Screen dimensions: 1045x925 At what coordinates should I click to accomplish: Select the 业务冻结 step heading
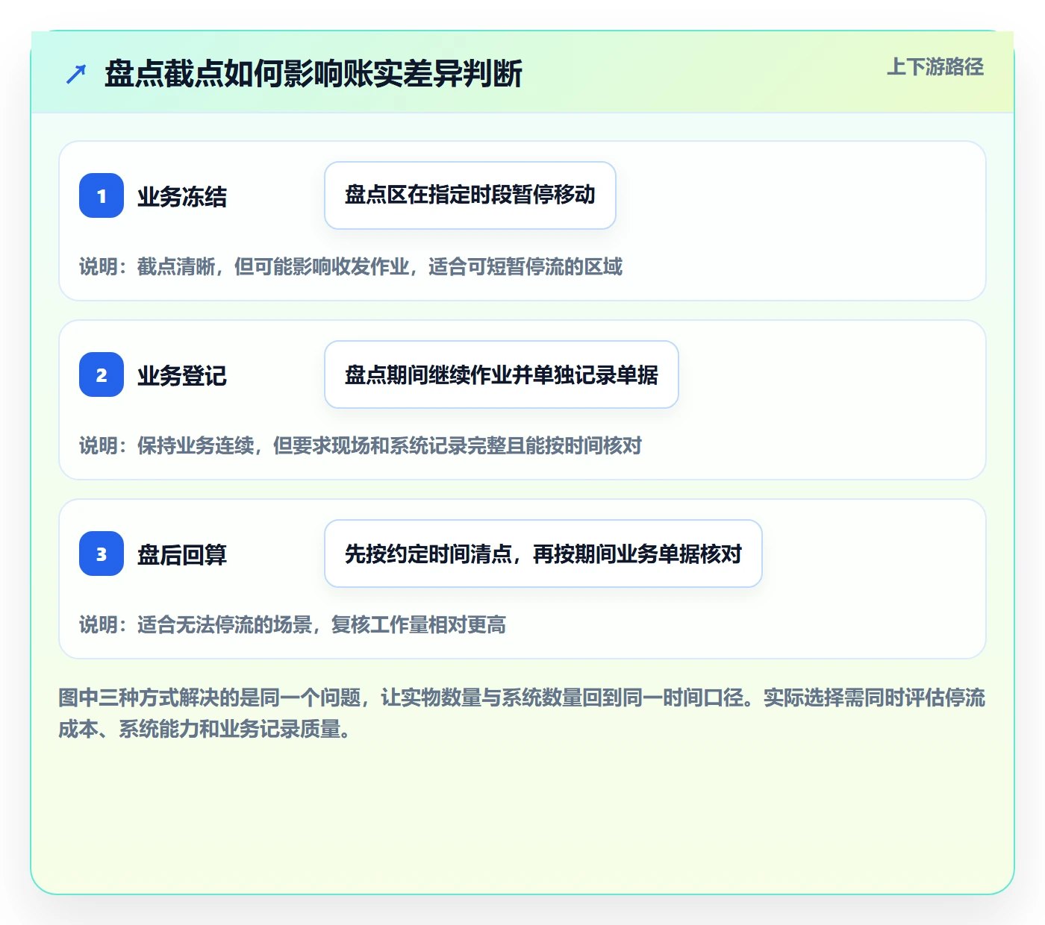[x=182, y=197]
